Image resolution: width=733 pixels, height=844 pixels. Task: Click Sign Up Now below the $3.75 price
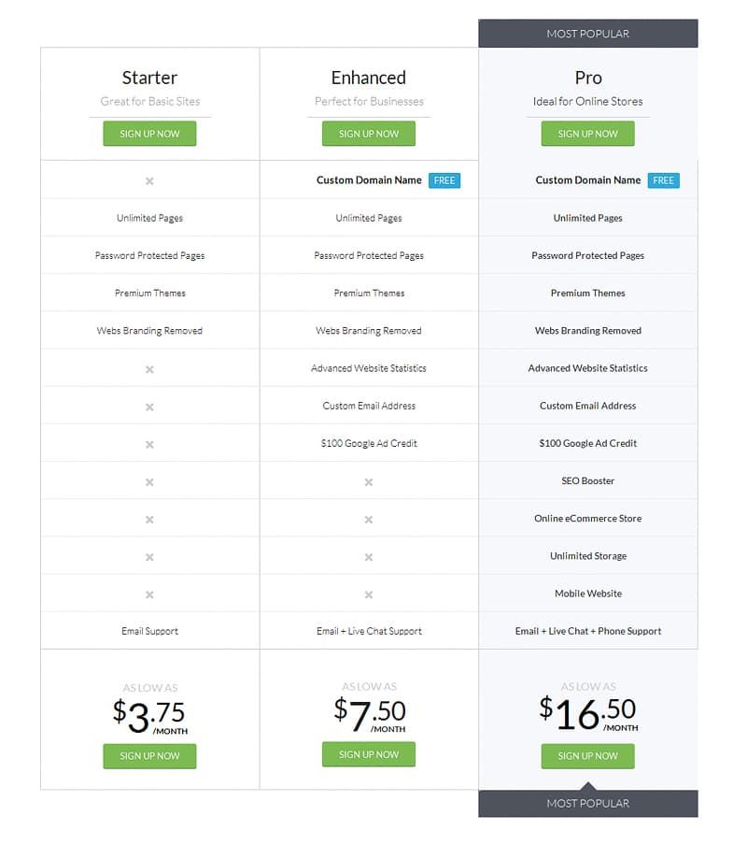click(x=149, y=756)
